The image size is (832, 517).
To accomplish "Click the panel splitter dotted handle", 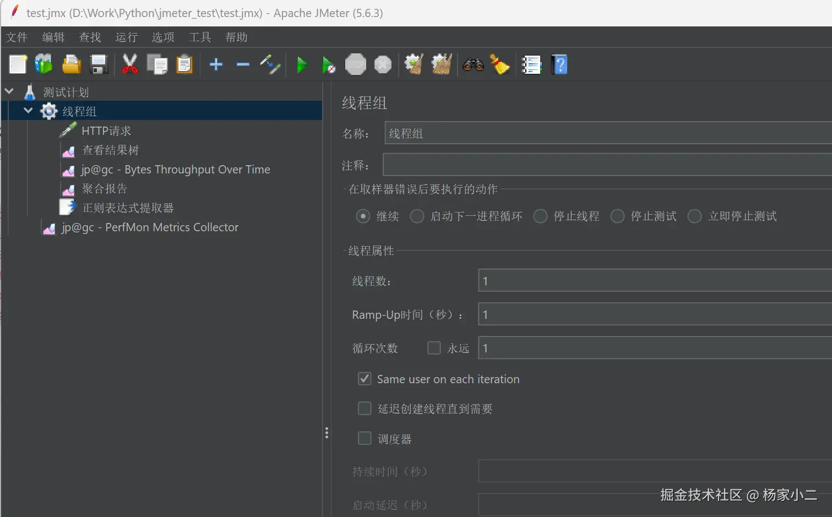I will pos(327,433).
